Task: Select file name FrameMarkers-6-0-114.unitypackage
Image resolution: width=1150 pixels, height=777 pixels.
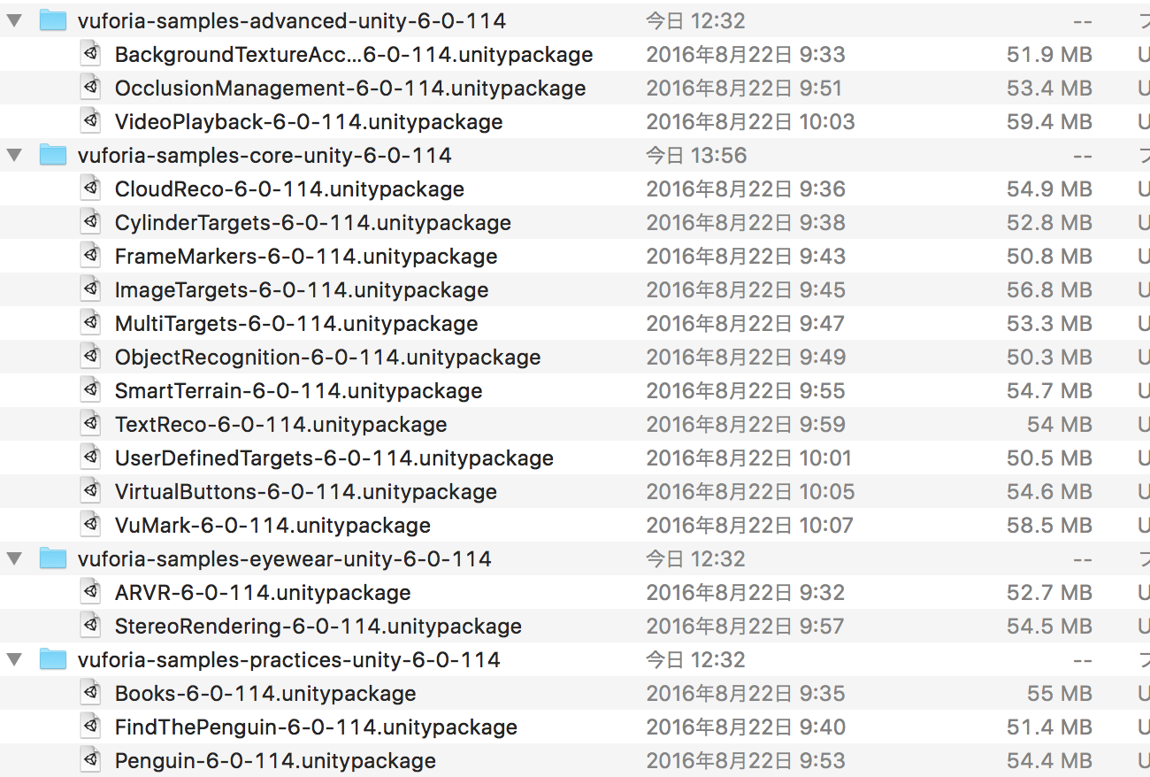Action: [x=306, y=257]
